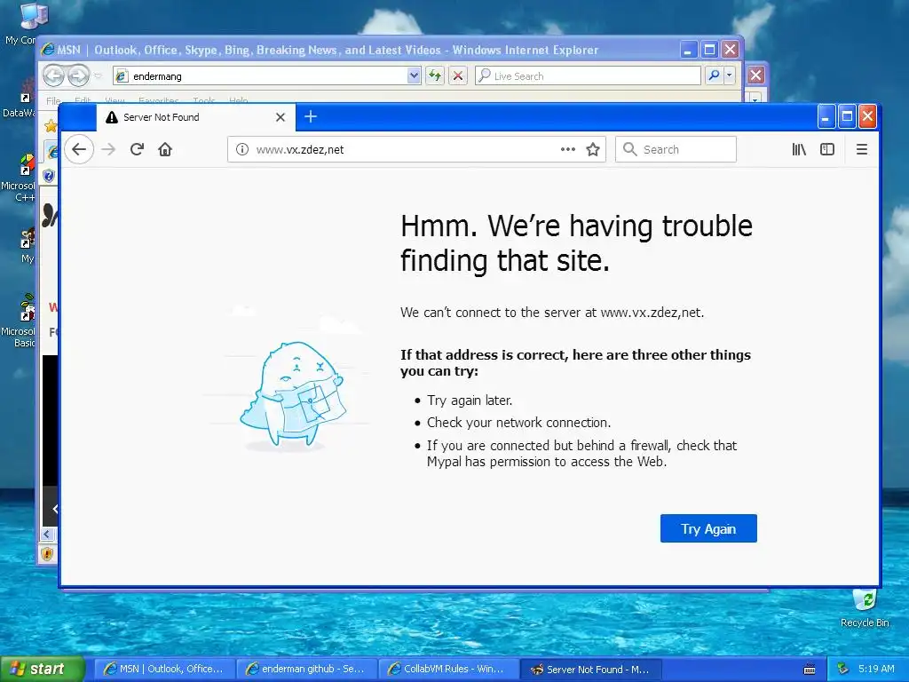Viewport: 909px width, 682px height.
Task: Bookmark this page with star icon
Action: tap(592, 149)
